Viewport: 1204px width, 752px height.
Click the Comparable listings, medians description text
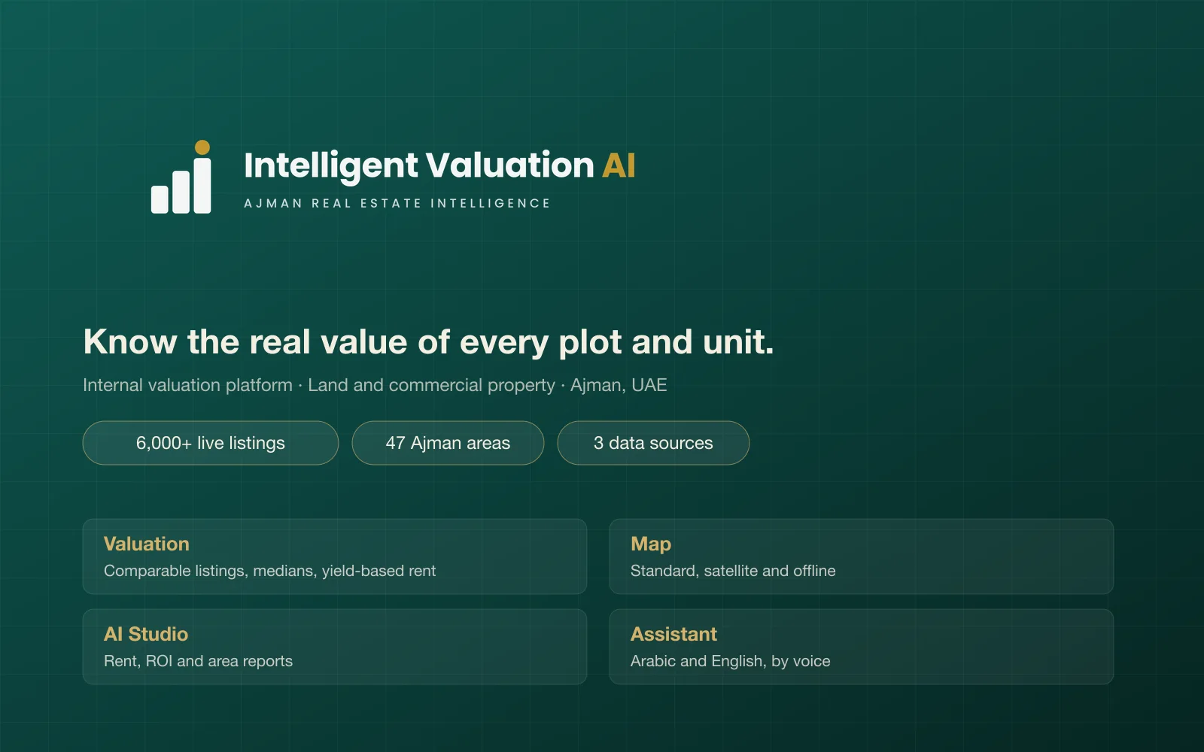pos(269,571)
